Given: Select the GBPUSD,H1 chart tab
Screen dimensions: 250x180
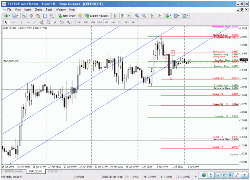Looking at the screenshot, I should (36, 171).
